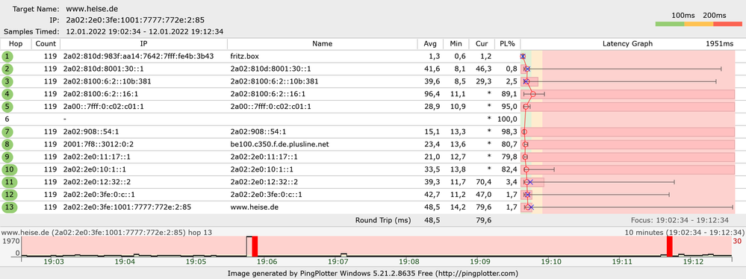This screenshot has height=279, width=746.
Task: Click the Target Name value www.heise.de
Action: tap(92, 9)
